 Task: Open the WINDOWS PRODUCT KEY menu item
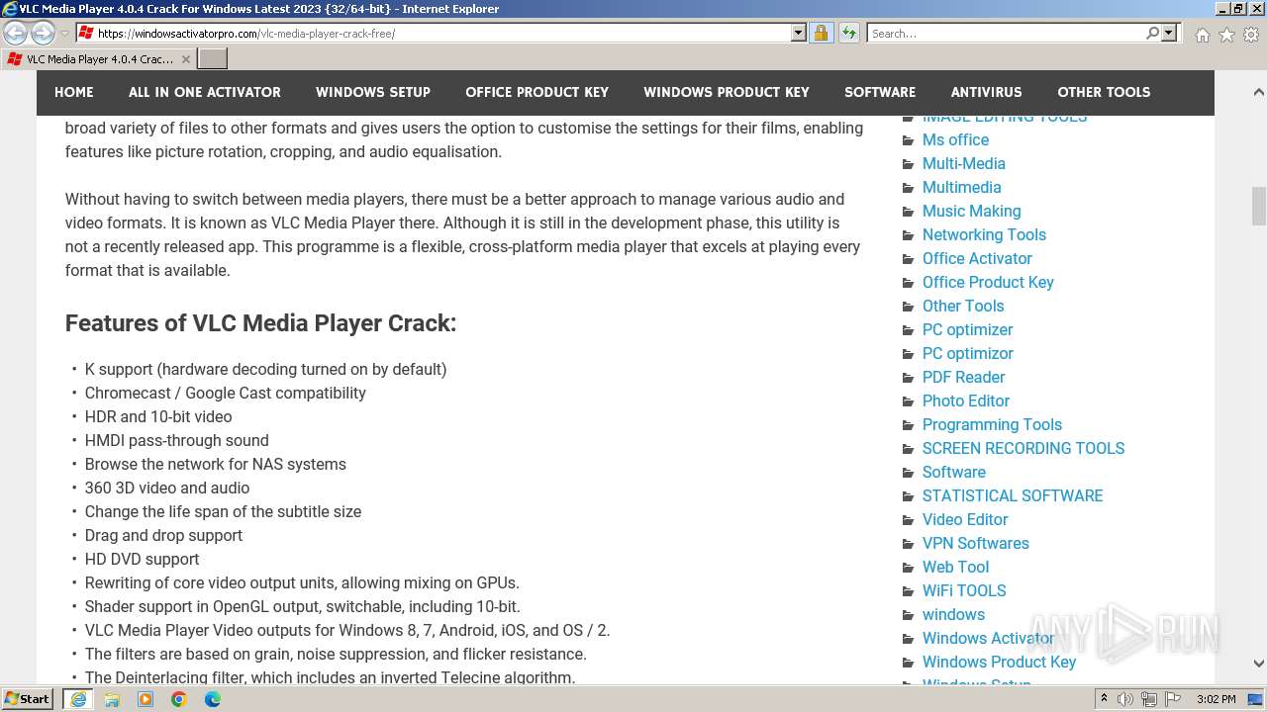point(727,92)
